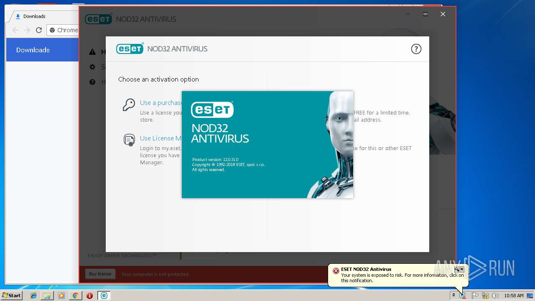Maximize the ESET NOD32 main window
This screenshot has height=301, width=535.
[x=425, y=14]
